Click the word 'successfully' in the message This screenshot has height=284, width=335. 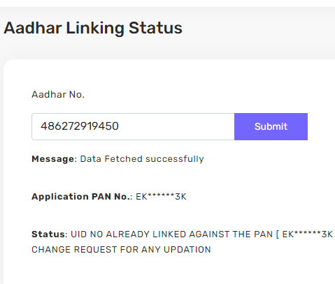pos(175,159)
